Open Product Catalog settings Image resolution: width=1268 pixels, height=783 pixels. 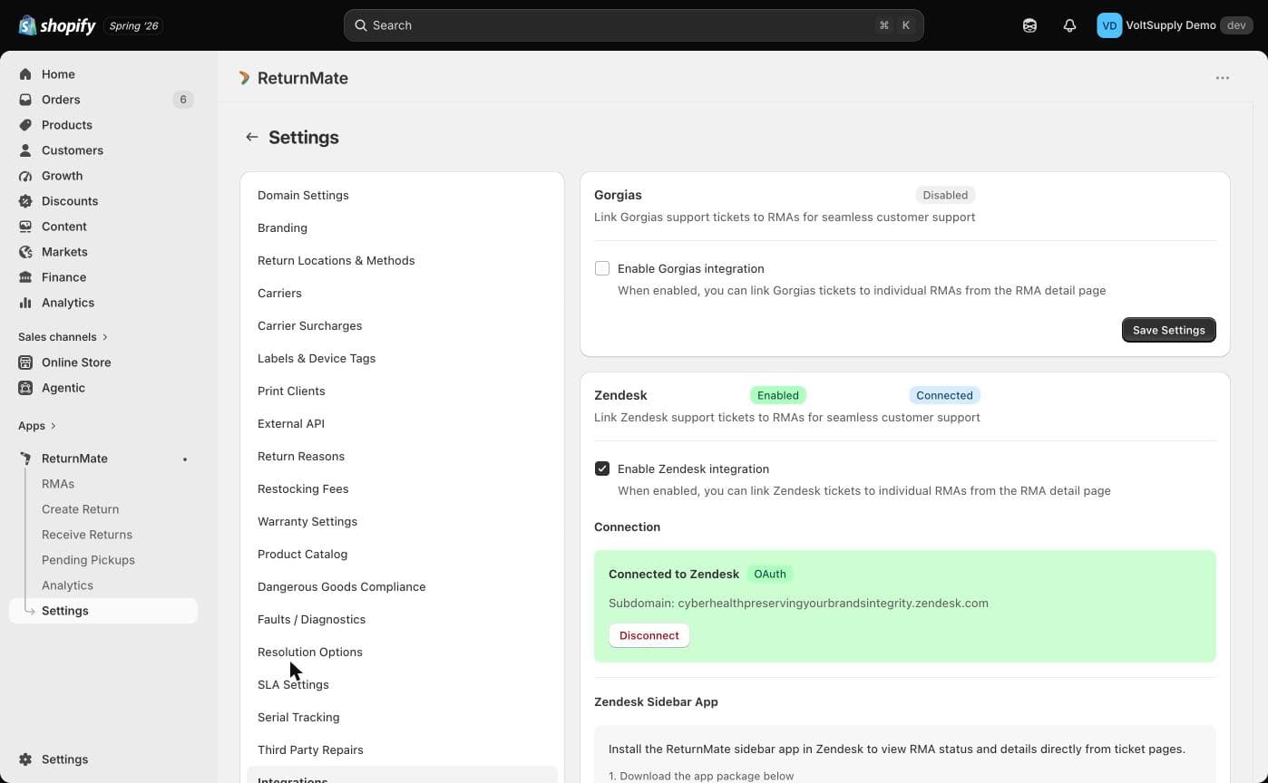pyautogui.click(x=302, y=554)
